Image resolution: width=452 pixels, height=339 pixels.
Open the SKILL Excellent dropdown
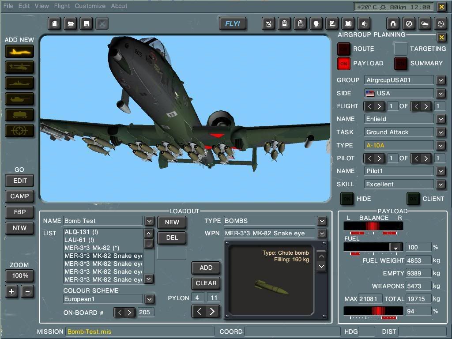click(441, 184)
